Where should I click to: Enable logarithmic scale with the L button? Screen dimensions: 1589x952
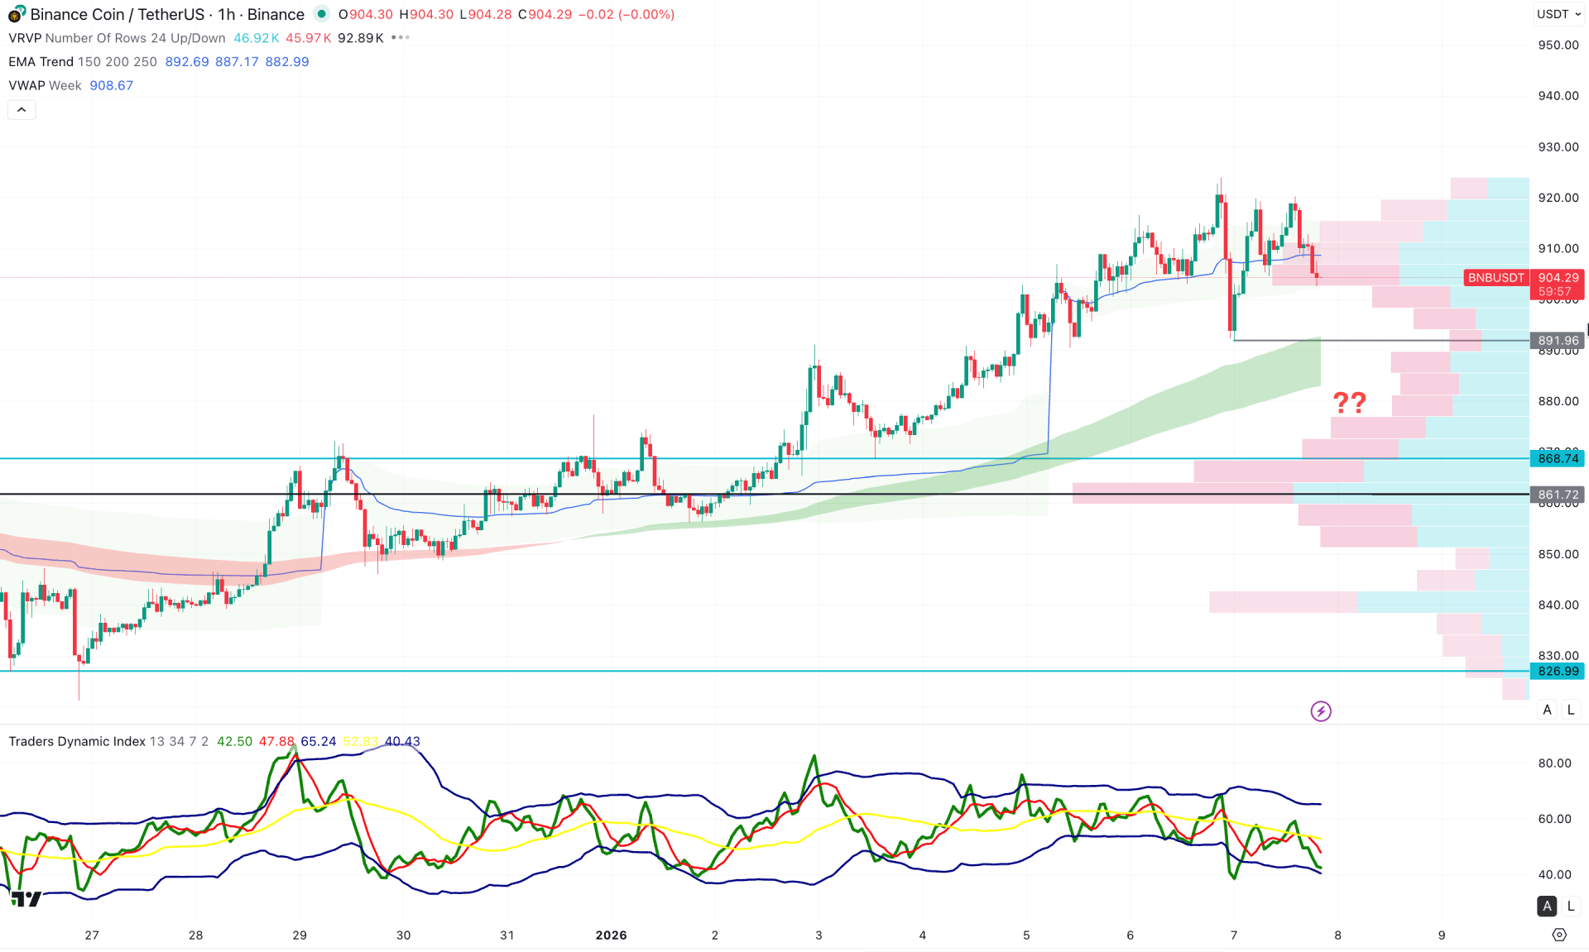click(x=1570, y=710)
